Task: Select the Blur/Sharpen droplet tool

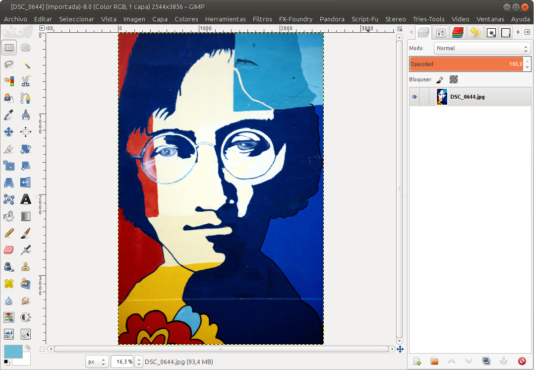Action: 9,301
